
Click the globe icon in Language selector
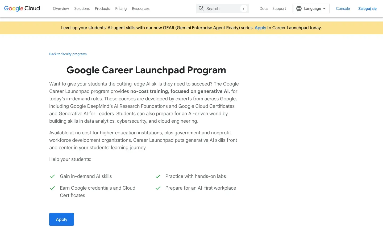tap(299, 8)
